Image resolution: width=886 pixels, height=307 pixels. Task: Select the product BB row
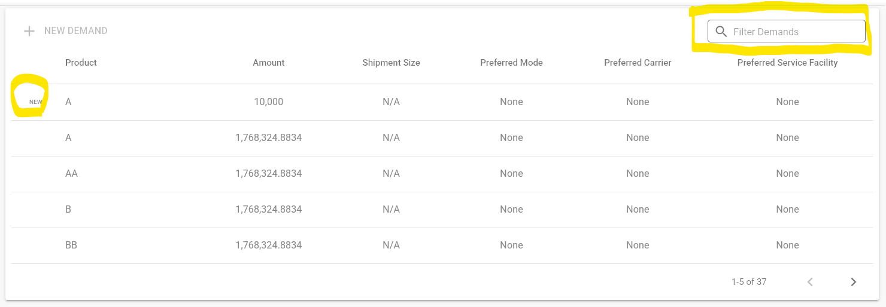pos(71,245)
